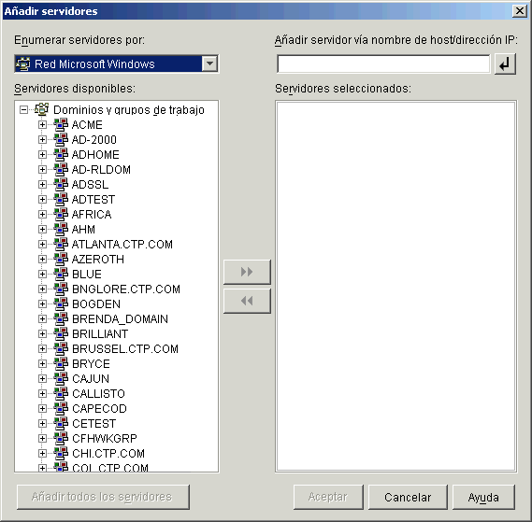Image resolution: width=532 pixels, height=522 pixels.
Task: Click the BRUSSEL.CTP.COM domain icon
Action: click(61, 348)
